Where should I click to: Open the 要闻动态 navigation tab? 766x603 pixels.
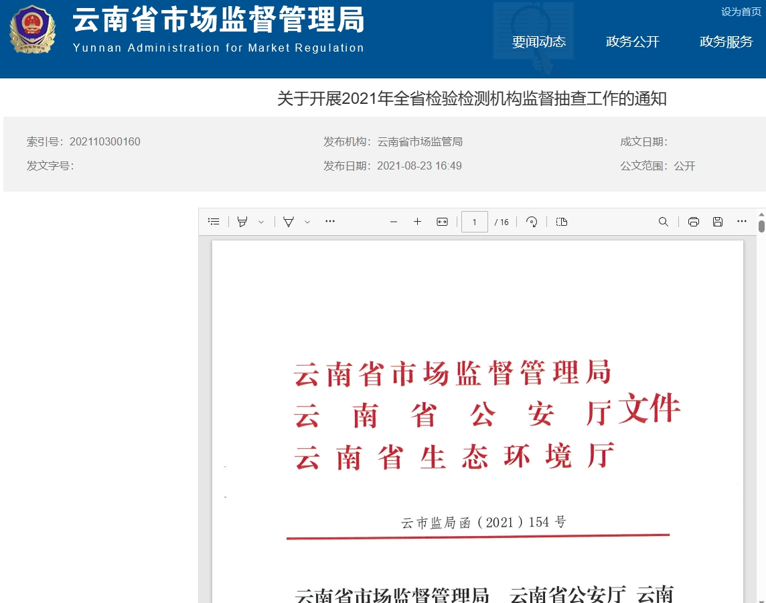click(x=539, y=42)
